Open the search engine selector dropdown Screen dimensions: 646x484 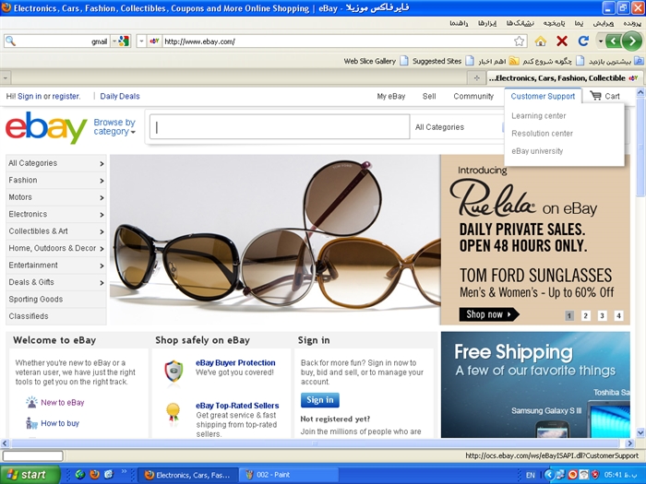coord(114,41)
